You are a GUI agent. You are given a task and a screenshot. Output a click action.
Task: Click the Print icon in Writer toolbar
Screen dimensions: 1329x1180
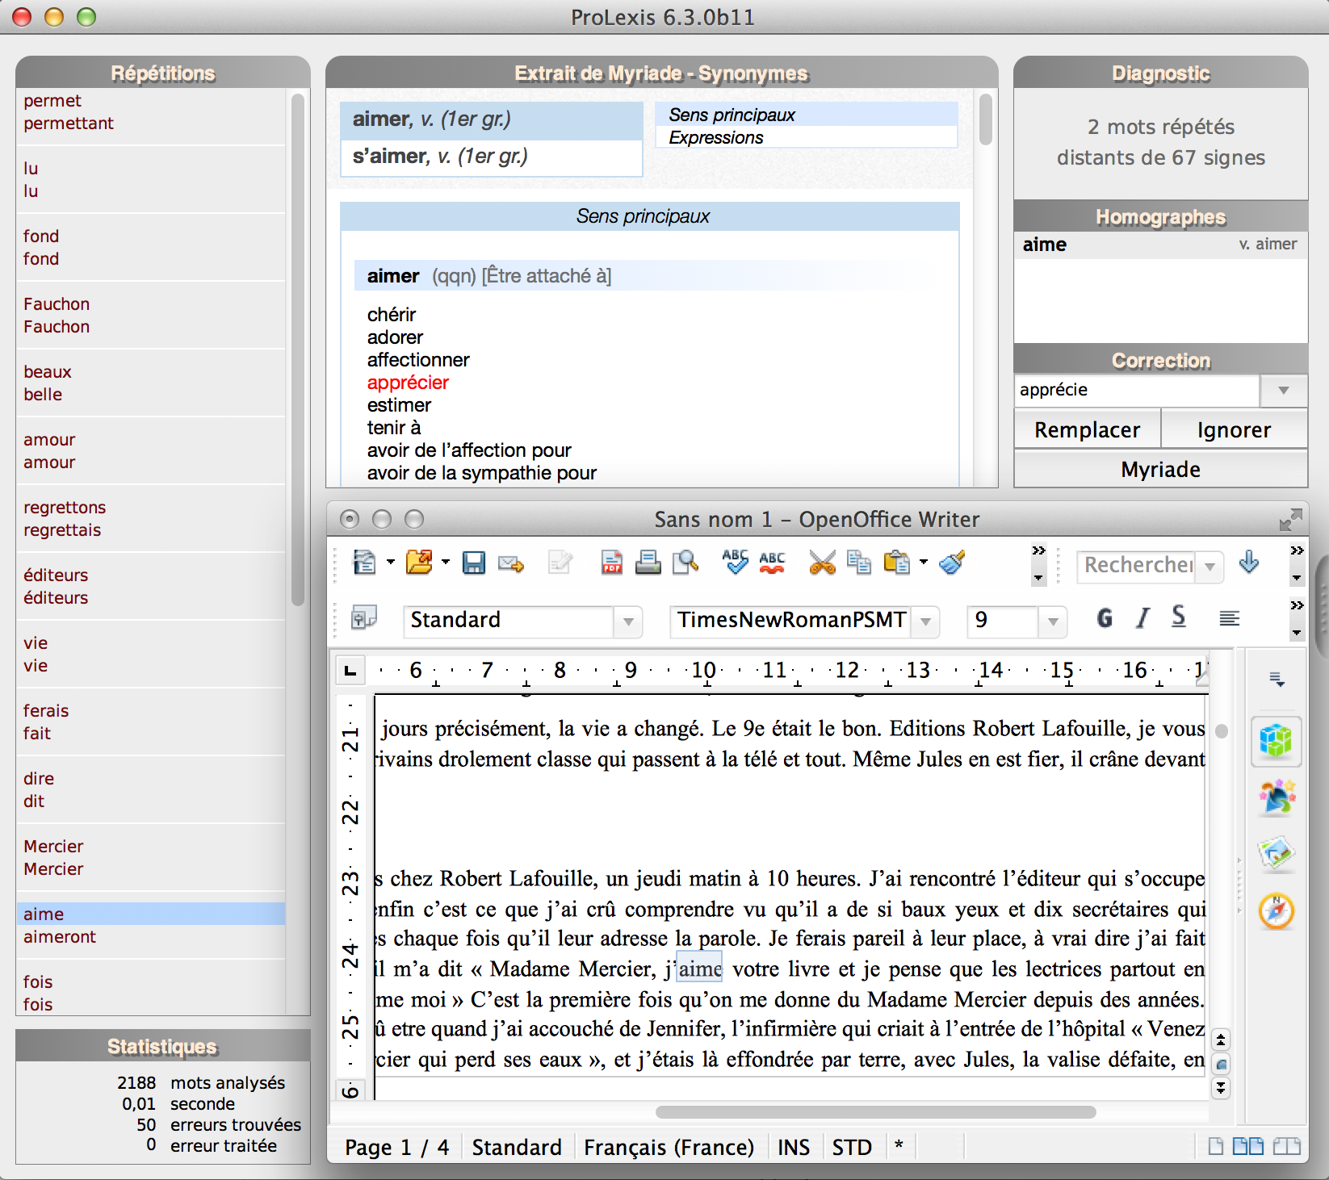[x=648, y=562]
